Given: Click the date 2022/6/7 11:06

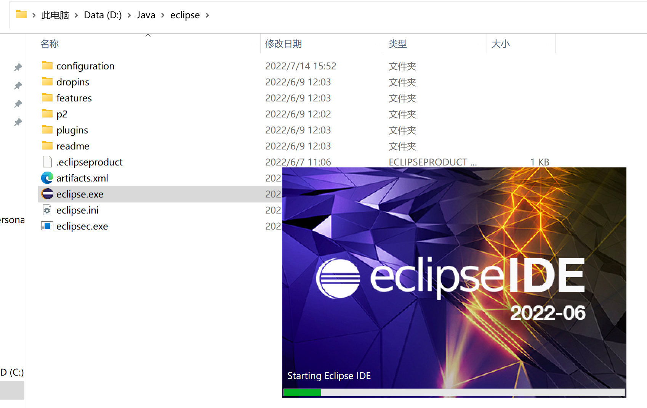Looking at the screenshot, I should 298,162.
